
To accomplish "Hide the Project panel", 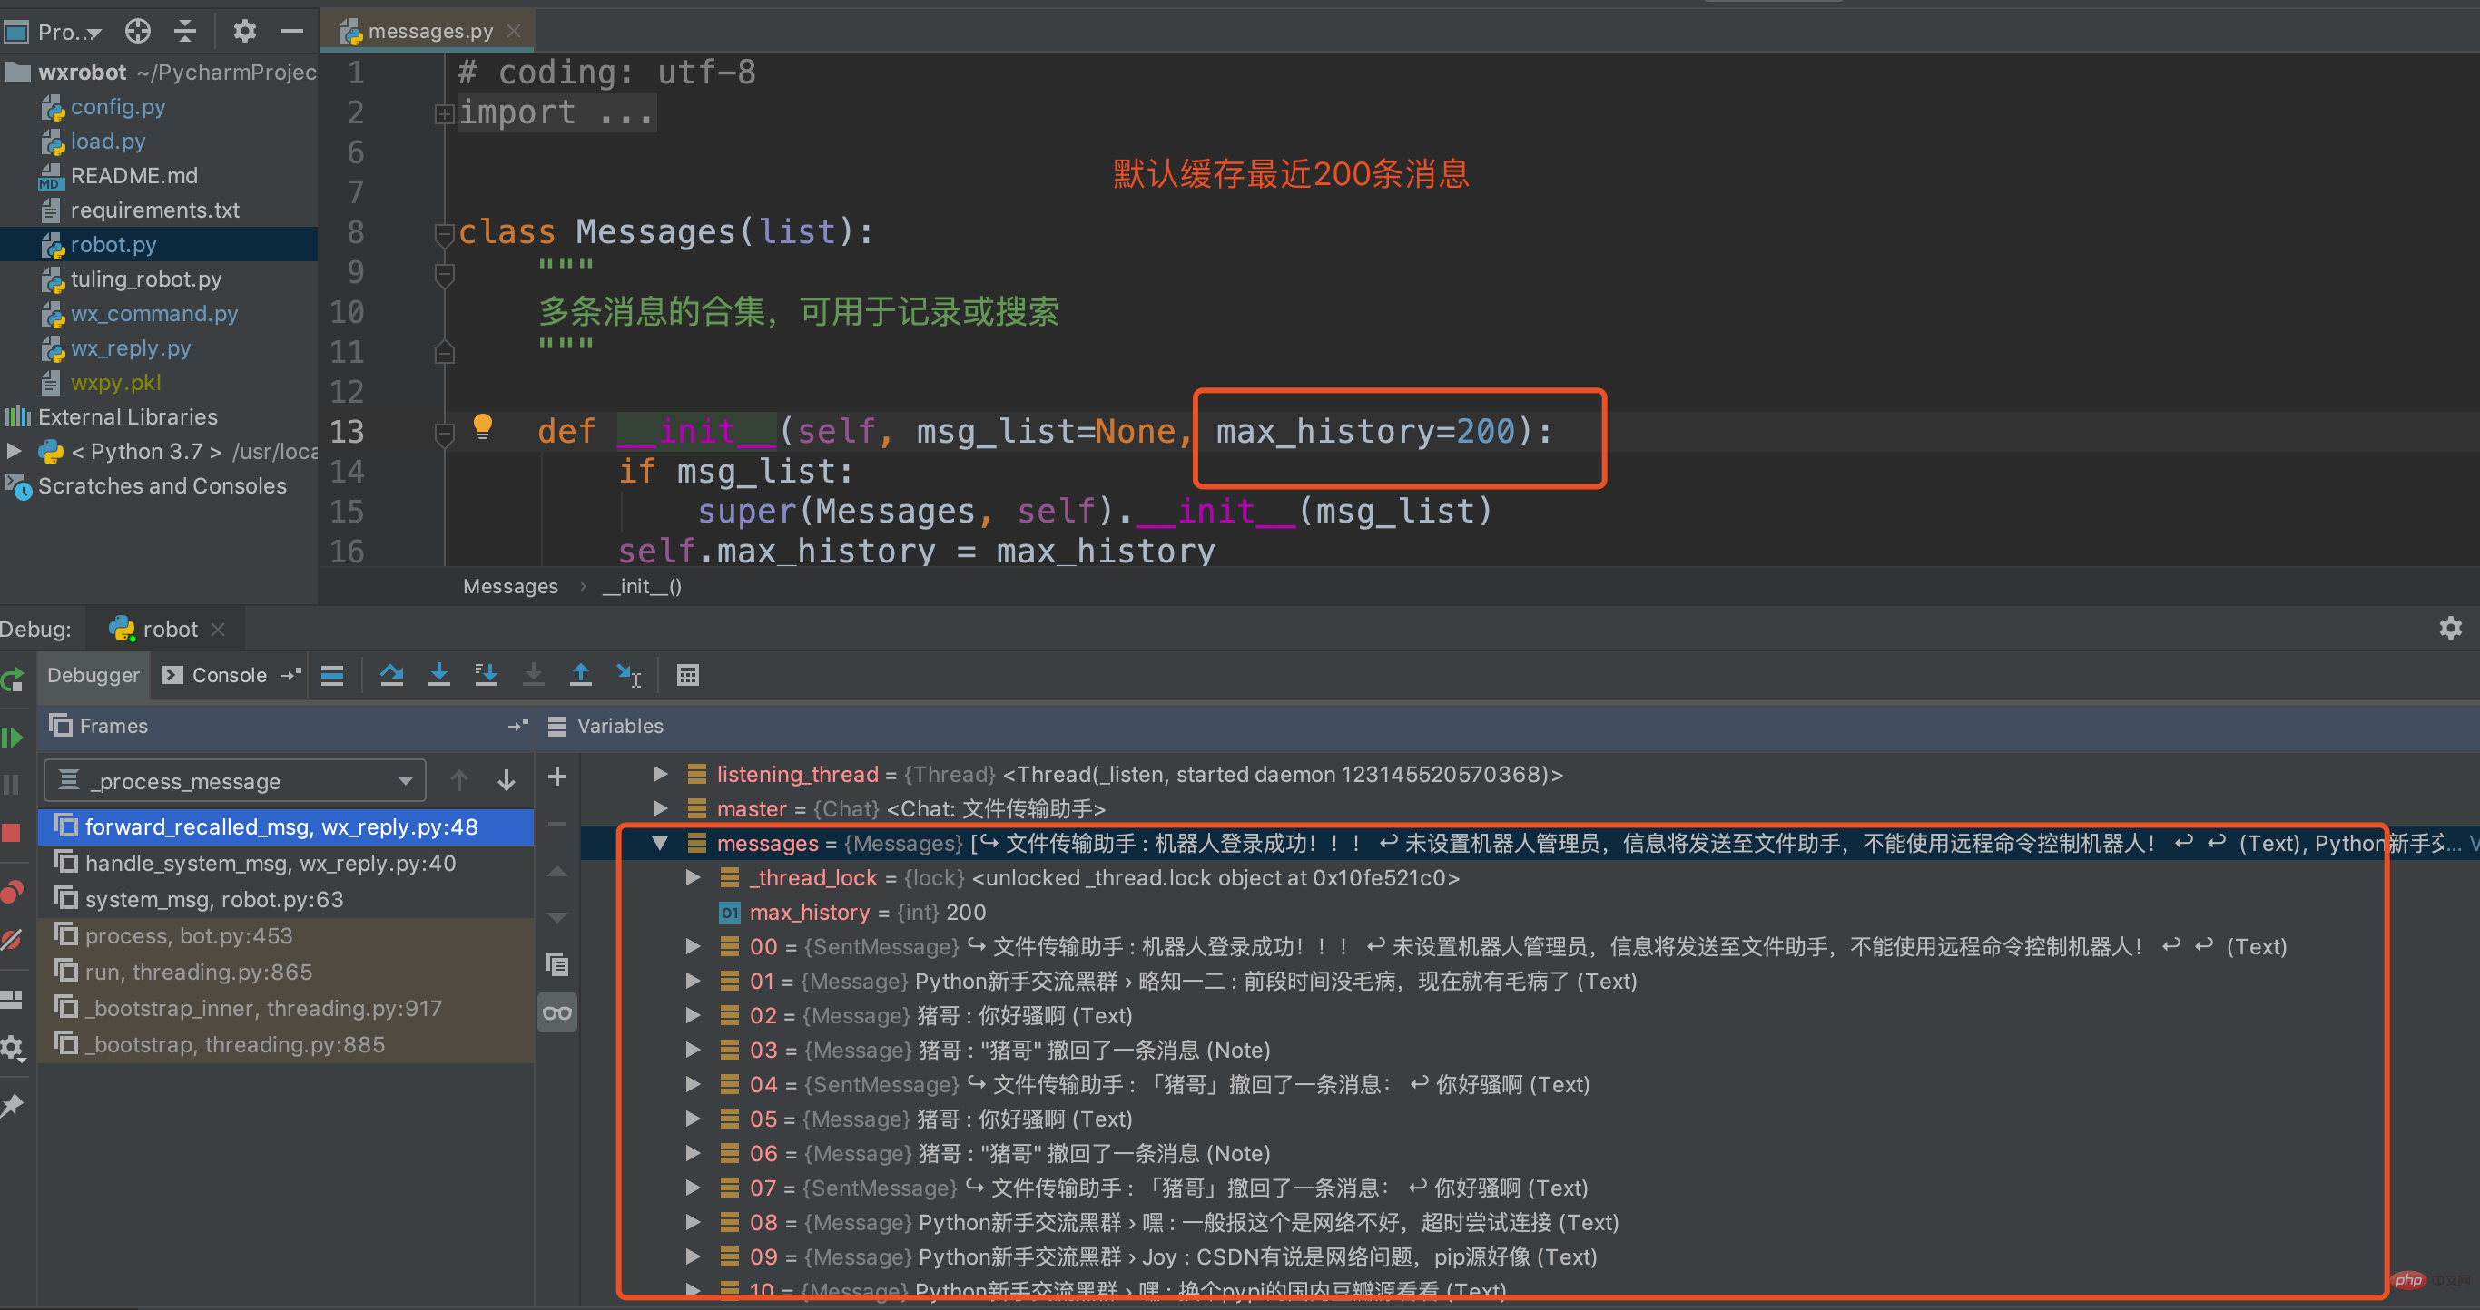I will 291,32.
